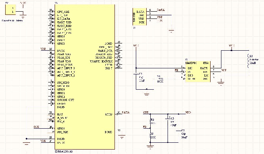Select the R2 resistor symbol
This screenshot has width=264, height=154.
point(151,122)
